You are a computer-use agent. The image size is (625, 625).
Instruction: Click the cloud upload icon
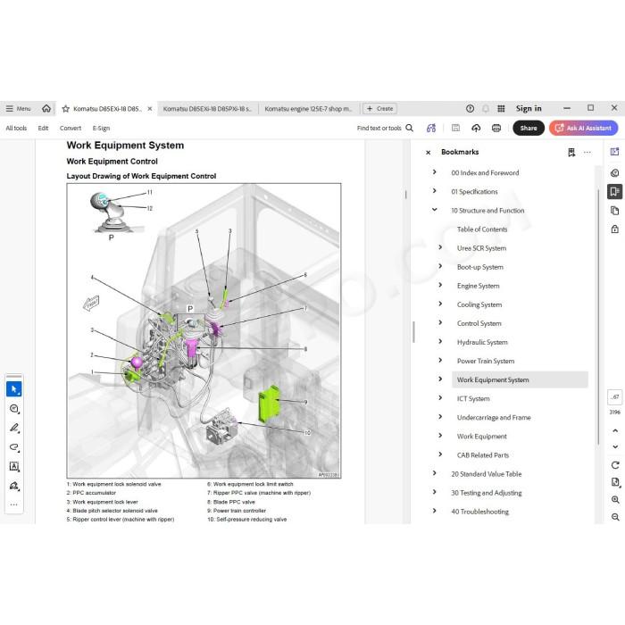[476, 128]
